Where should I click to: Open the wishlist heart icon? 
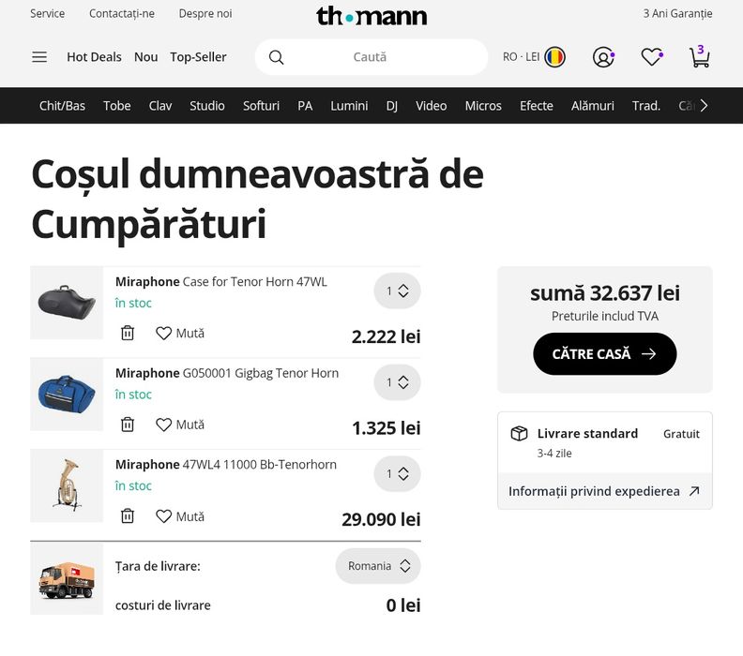click(652, 57)
